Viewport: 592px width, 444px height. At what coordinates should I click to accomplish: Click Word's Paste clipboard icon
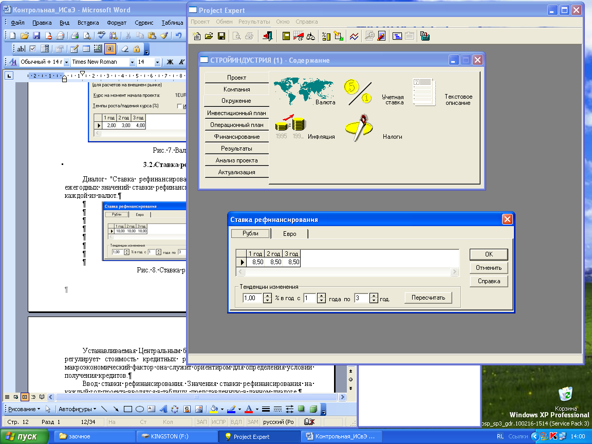[152, 35]
